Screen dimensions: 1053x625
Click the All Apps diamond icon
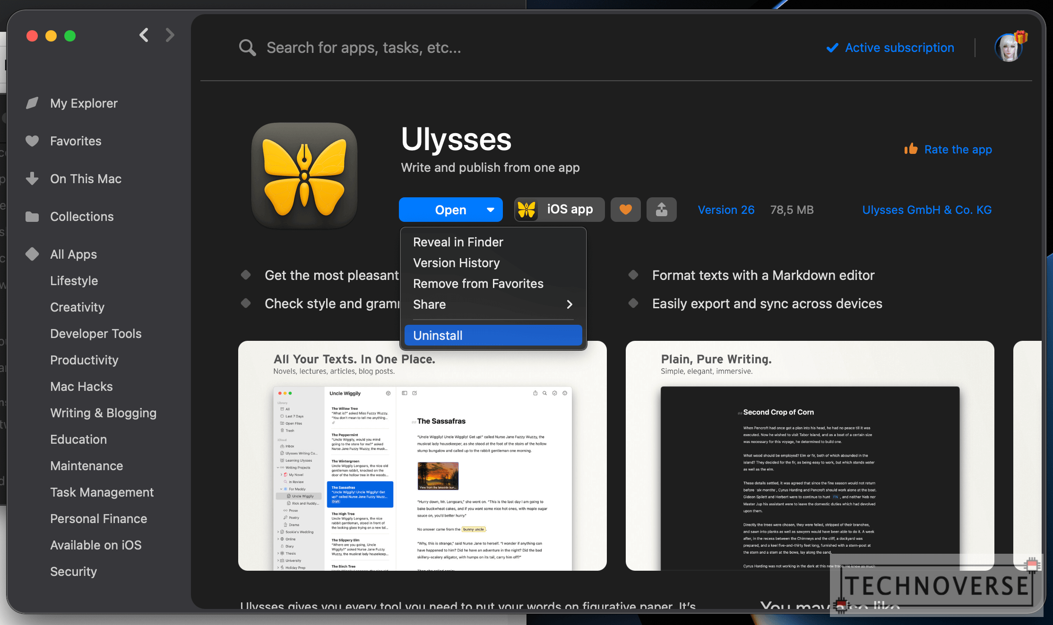click(32, 254)
